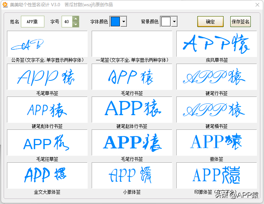Click the 硬笔赵体行书签 caption text
Image resolution: width=264 pixels, height=204 pixels.
click(x=132, y=126)
